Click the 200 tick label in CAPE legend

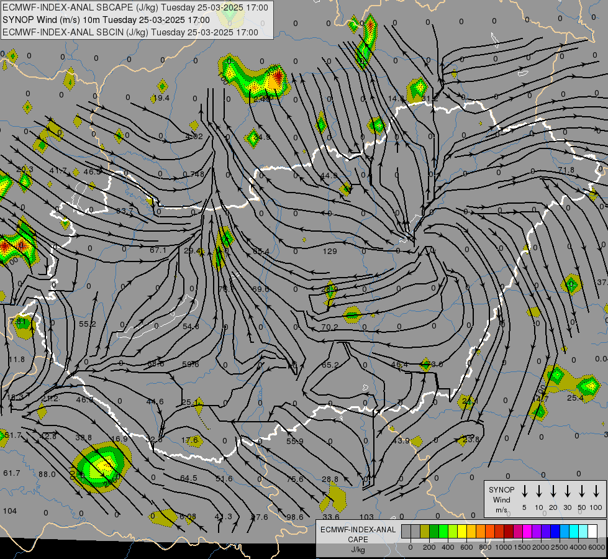pyautogui.click(x=429, y=547)
